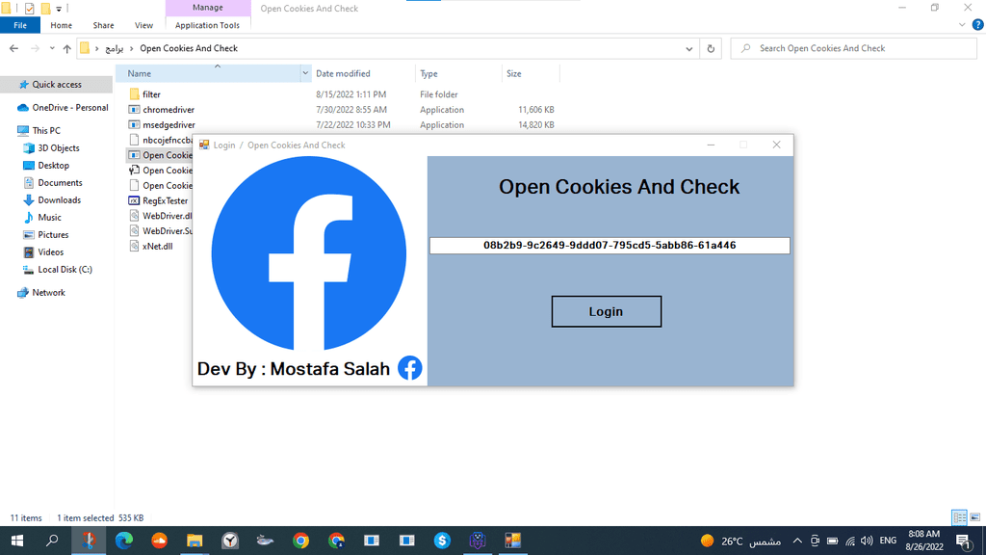Open Google Chrome from taskbar
986x555 pixels.
[x=300, y=541]
